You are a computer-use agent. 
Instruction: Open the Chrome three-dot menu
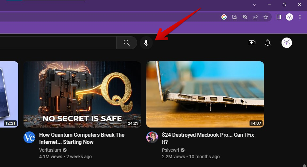300,17
